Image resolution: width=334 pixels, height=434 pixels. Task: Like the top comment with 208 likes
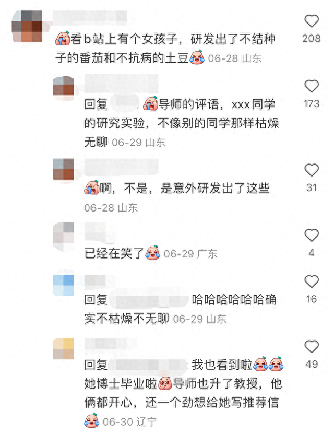click(312, 21)
